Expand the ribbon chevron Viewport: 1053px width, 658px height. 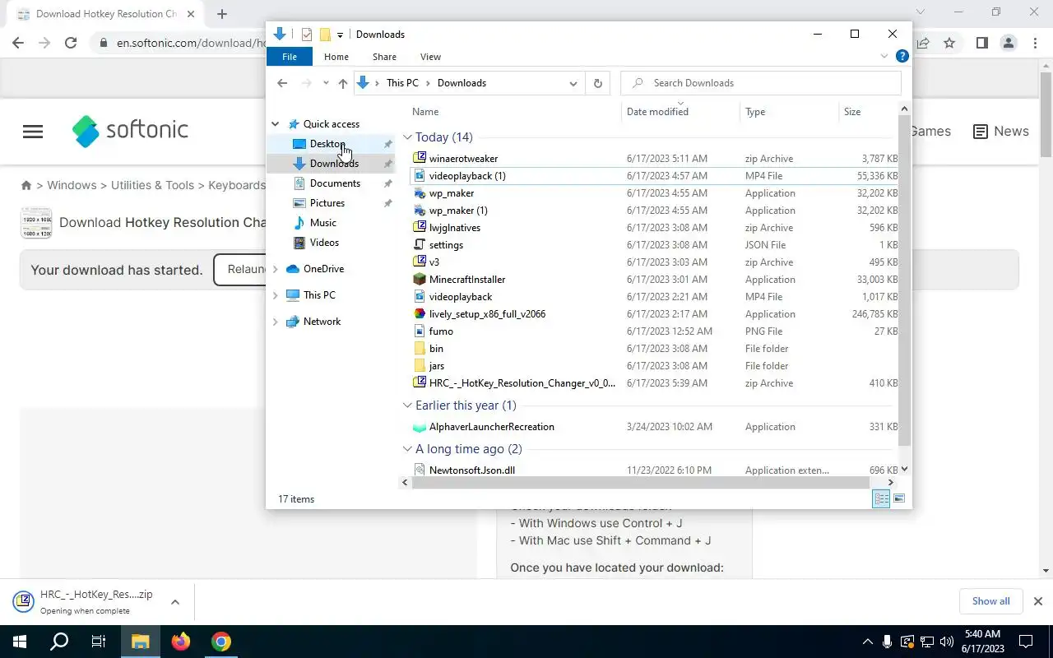click(884, 57)
